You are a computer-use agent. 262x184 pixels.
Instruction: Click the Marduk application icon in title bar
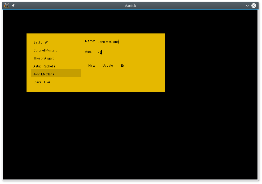tap(7, 6)
